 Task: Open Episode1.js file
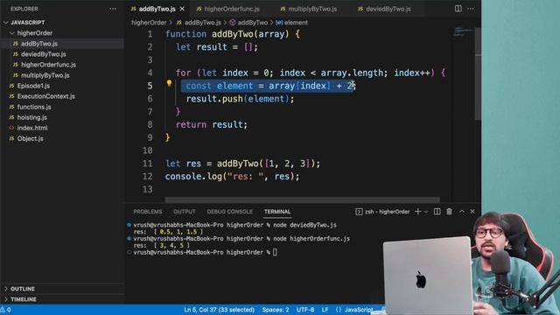pos(33,86)
